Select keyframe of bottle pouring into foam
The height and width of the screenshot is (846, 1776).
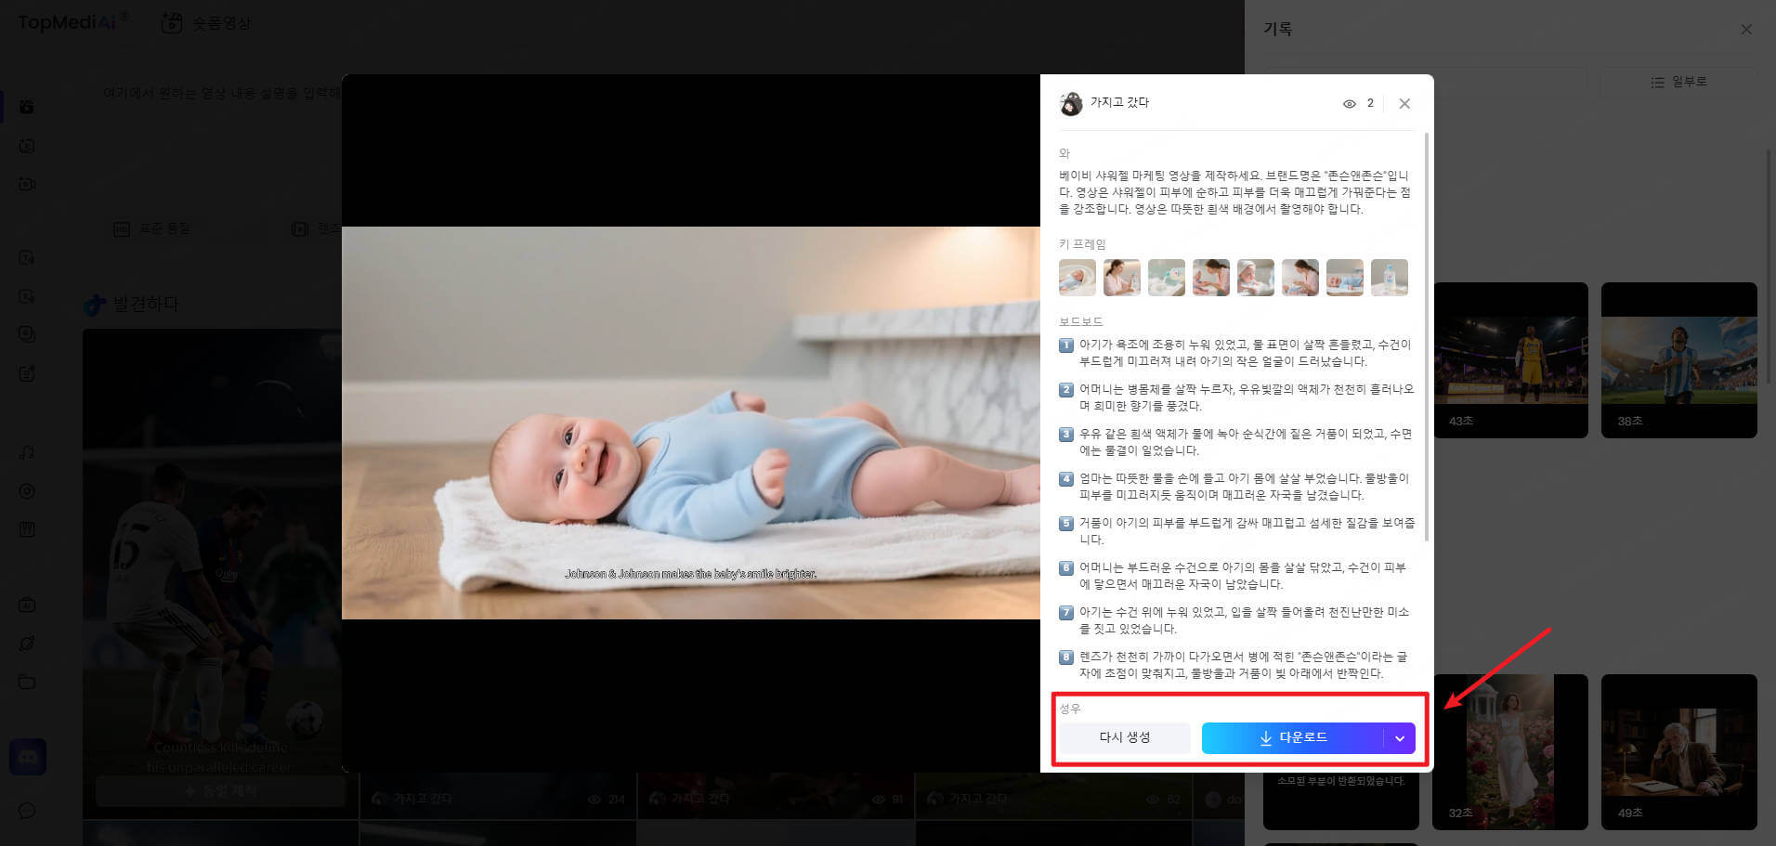pos(1167,278)
